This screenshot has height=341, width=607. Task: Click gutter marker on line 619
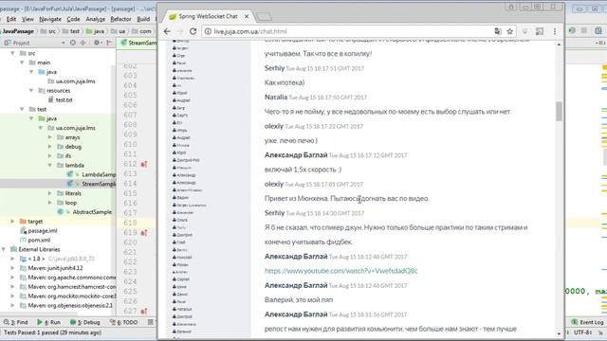point(143,233)
